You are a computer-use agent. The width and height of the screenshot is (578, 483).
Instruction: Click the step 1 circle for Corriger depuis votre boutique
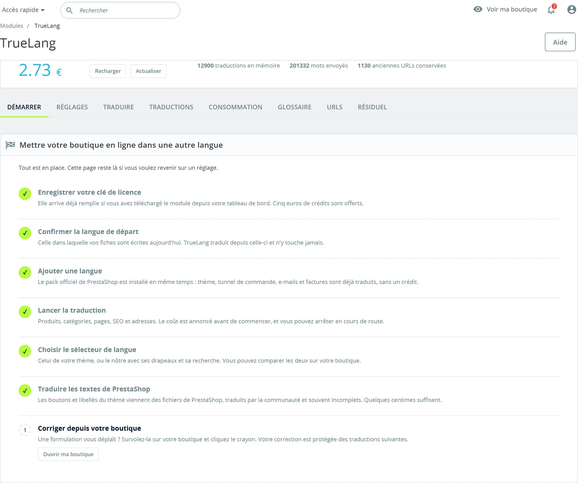[x=25, y=430]
